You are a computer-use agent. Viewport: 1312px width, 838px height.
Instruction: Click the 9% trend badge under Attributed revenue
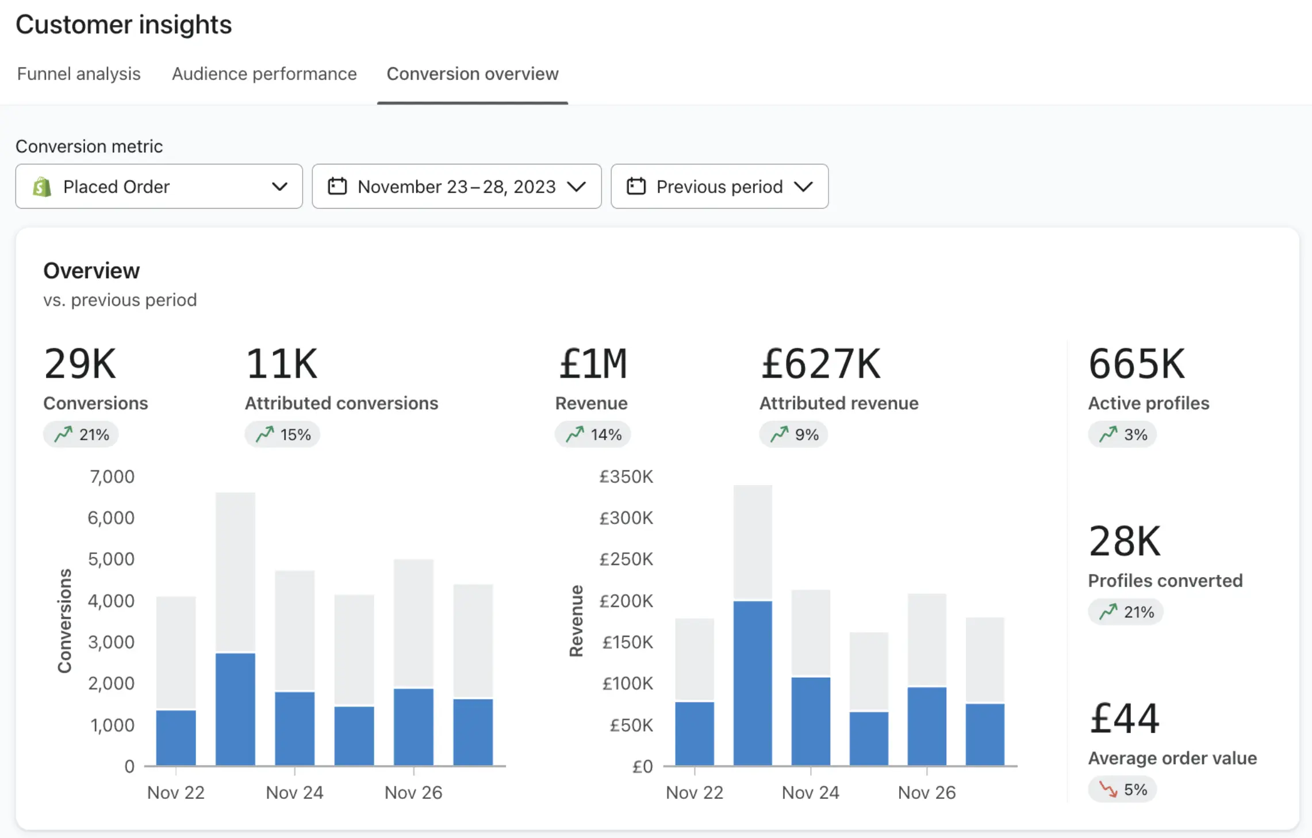point(793,435)
